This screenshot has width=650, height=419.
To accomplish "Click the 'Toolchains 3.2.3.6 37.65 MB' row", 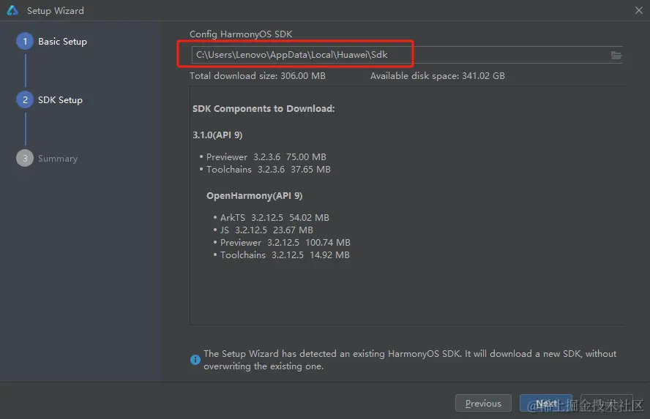I will coord(269,170).
